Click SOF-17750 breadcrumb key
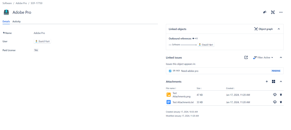Image resolution: width=291 pixels, height=130 pixels. click(x=36, y=3)
